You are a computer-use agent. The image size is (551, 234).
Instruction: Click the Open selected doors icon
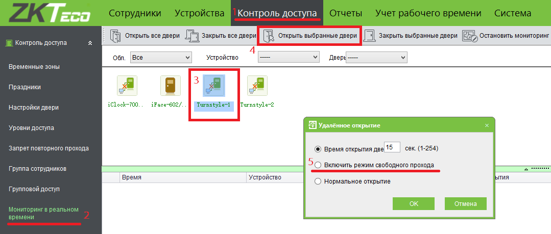[x=269, y=36]
